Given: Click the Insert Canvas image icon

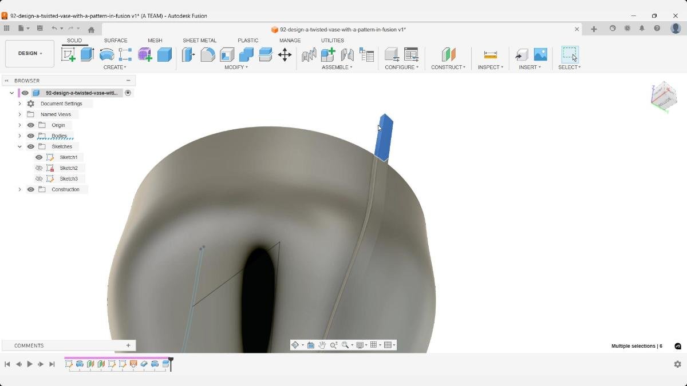Looking at the screenshot, I should 540,54.
